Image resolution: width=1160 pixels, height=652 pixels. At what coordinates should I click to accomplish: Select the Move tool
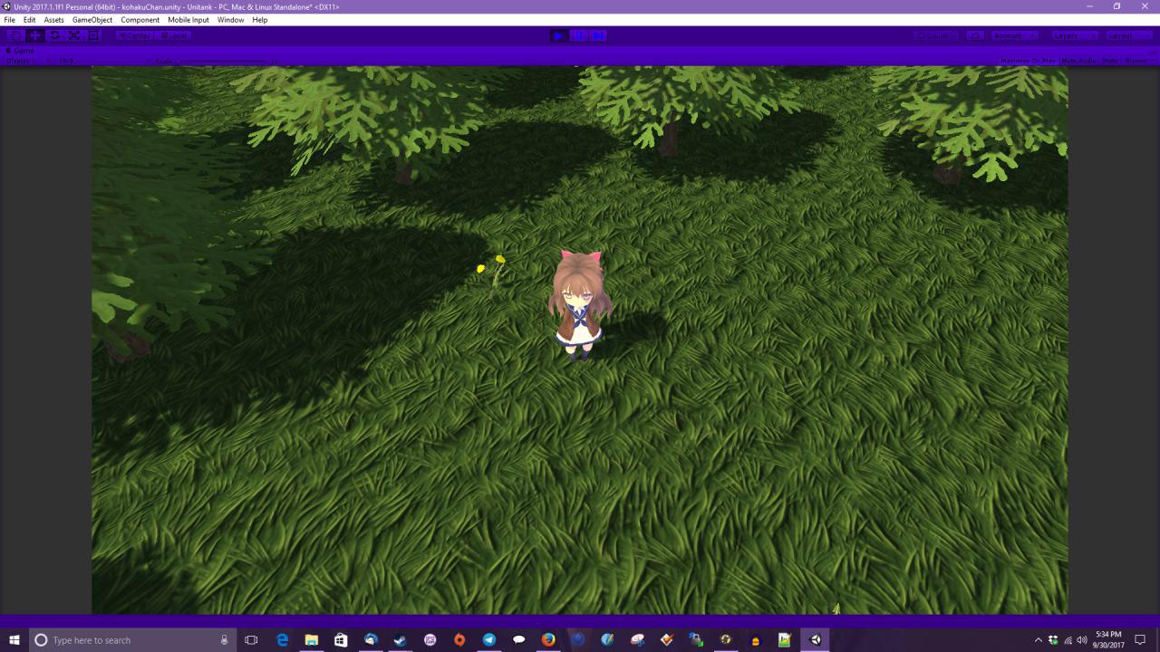[35, 35]
